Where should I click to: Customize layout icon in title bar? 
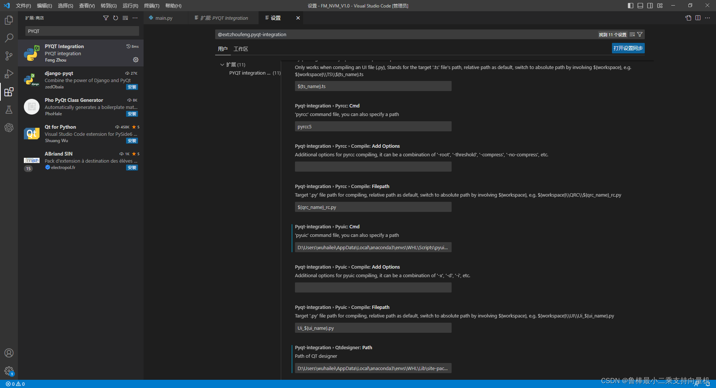click(x=660, y=6)
